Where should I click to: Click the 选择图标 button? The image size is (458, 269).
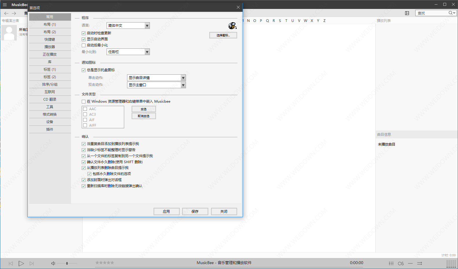click(223, 35)
